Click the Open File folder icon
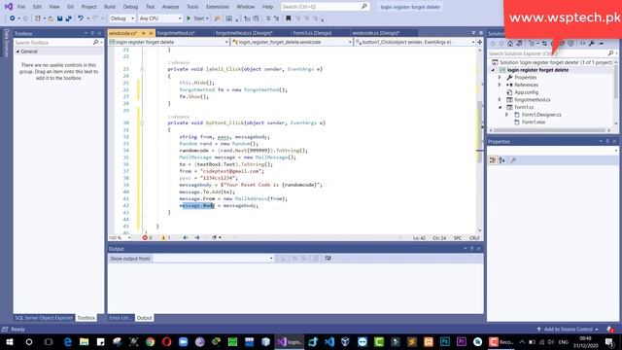Screen dimensions: 622x350 51,18
